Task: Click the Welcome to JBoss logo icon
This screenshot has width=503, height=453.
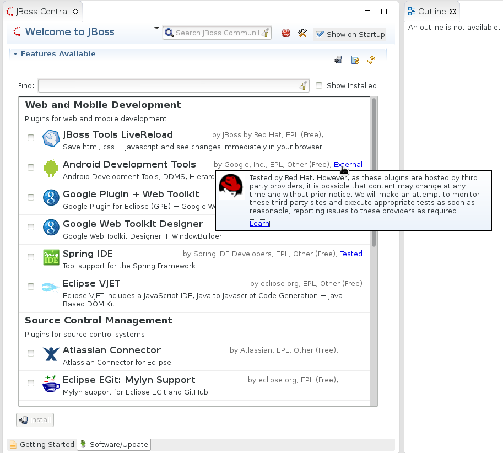Action: tap(17, 31)
